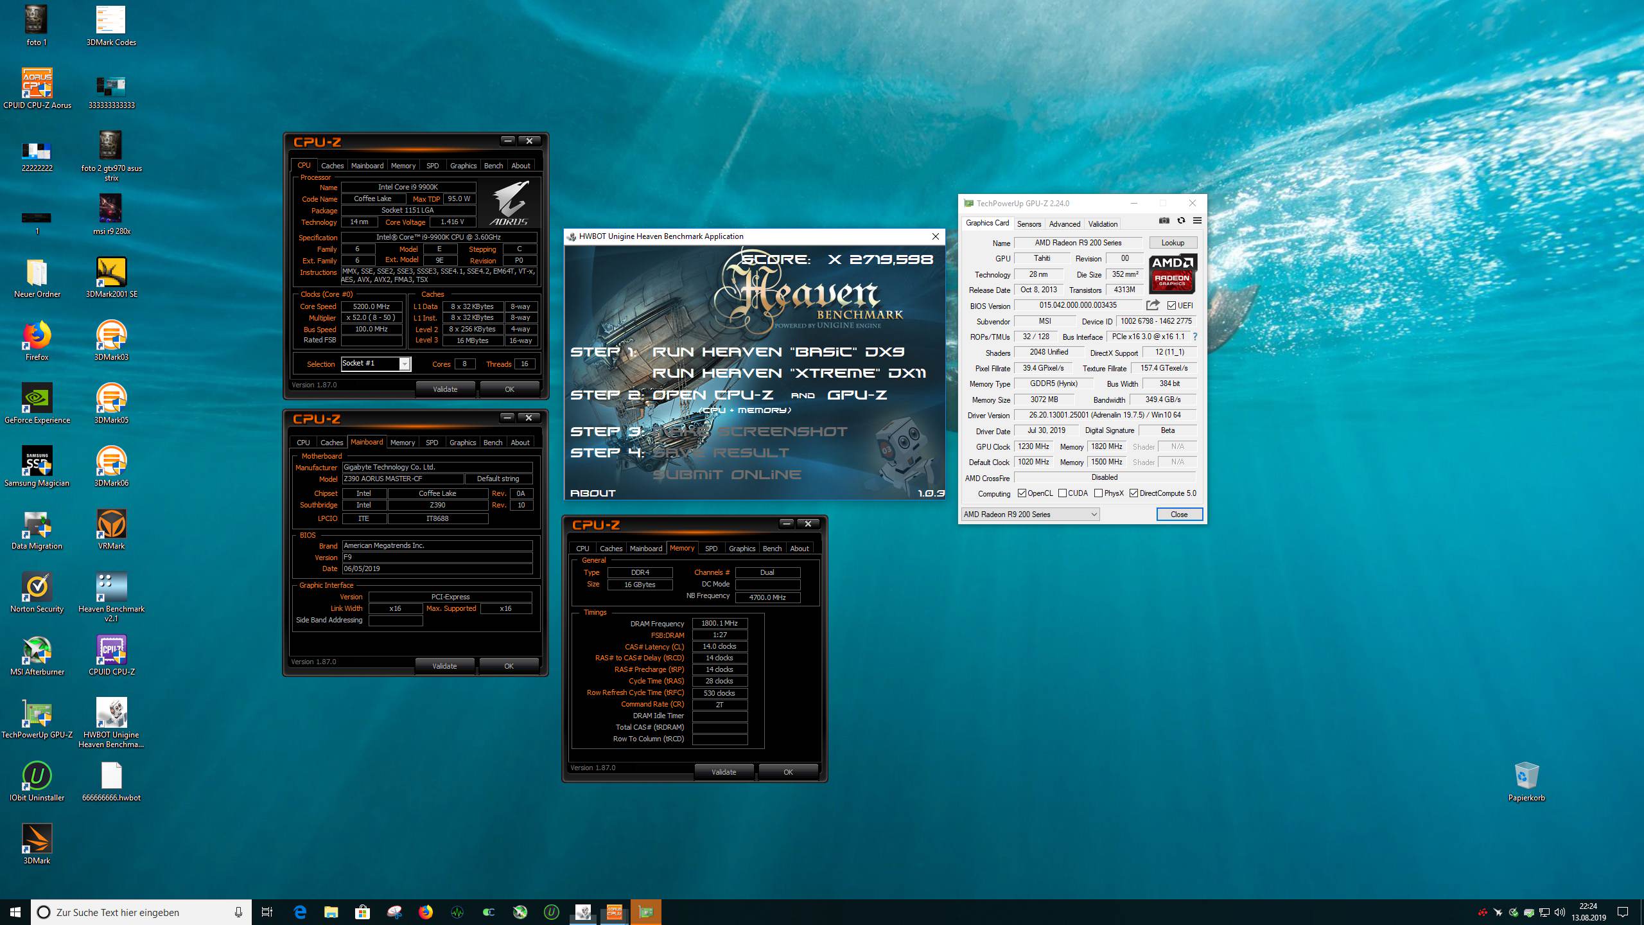Open Task View from the taskbar
Screen dimensions: 1644x925
(x=267, y=912)
